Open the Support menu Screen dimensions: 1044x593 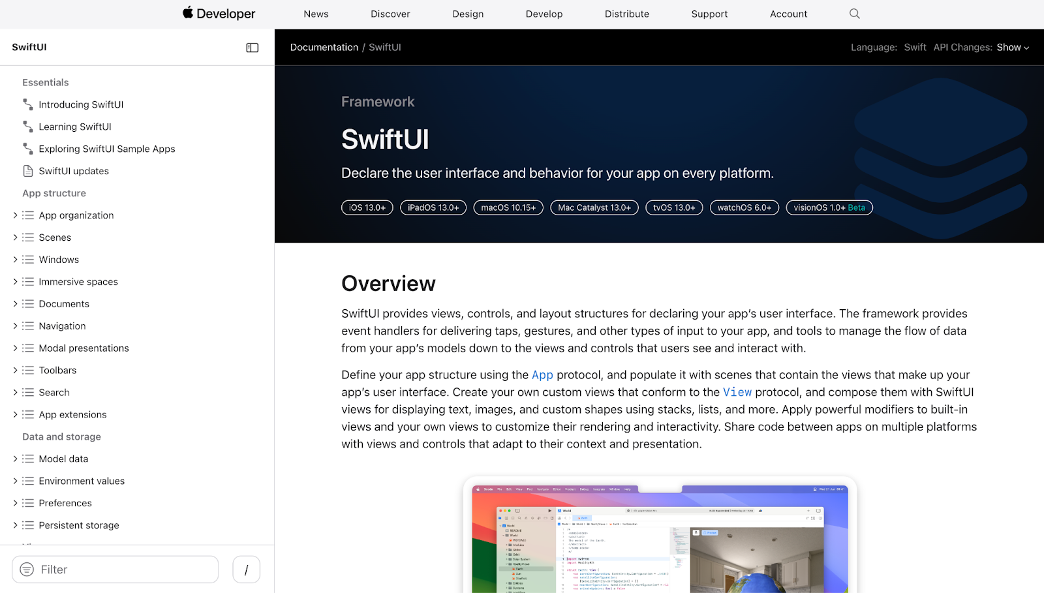(709, 14)
